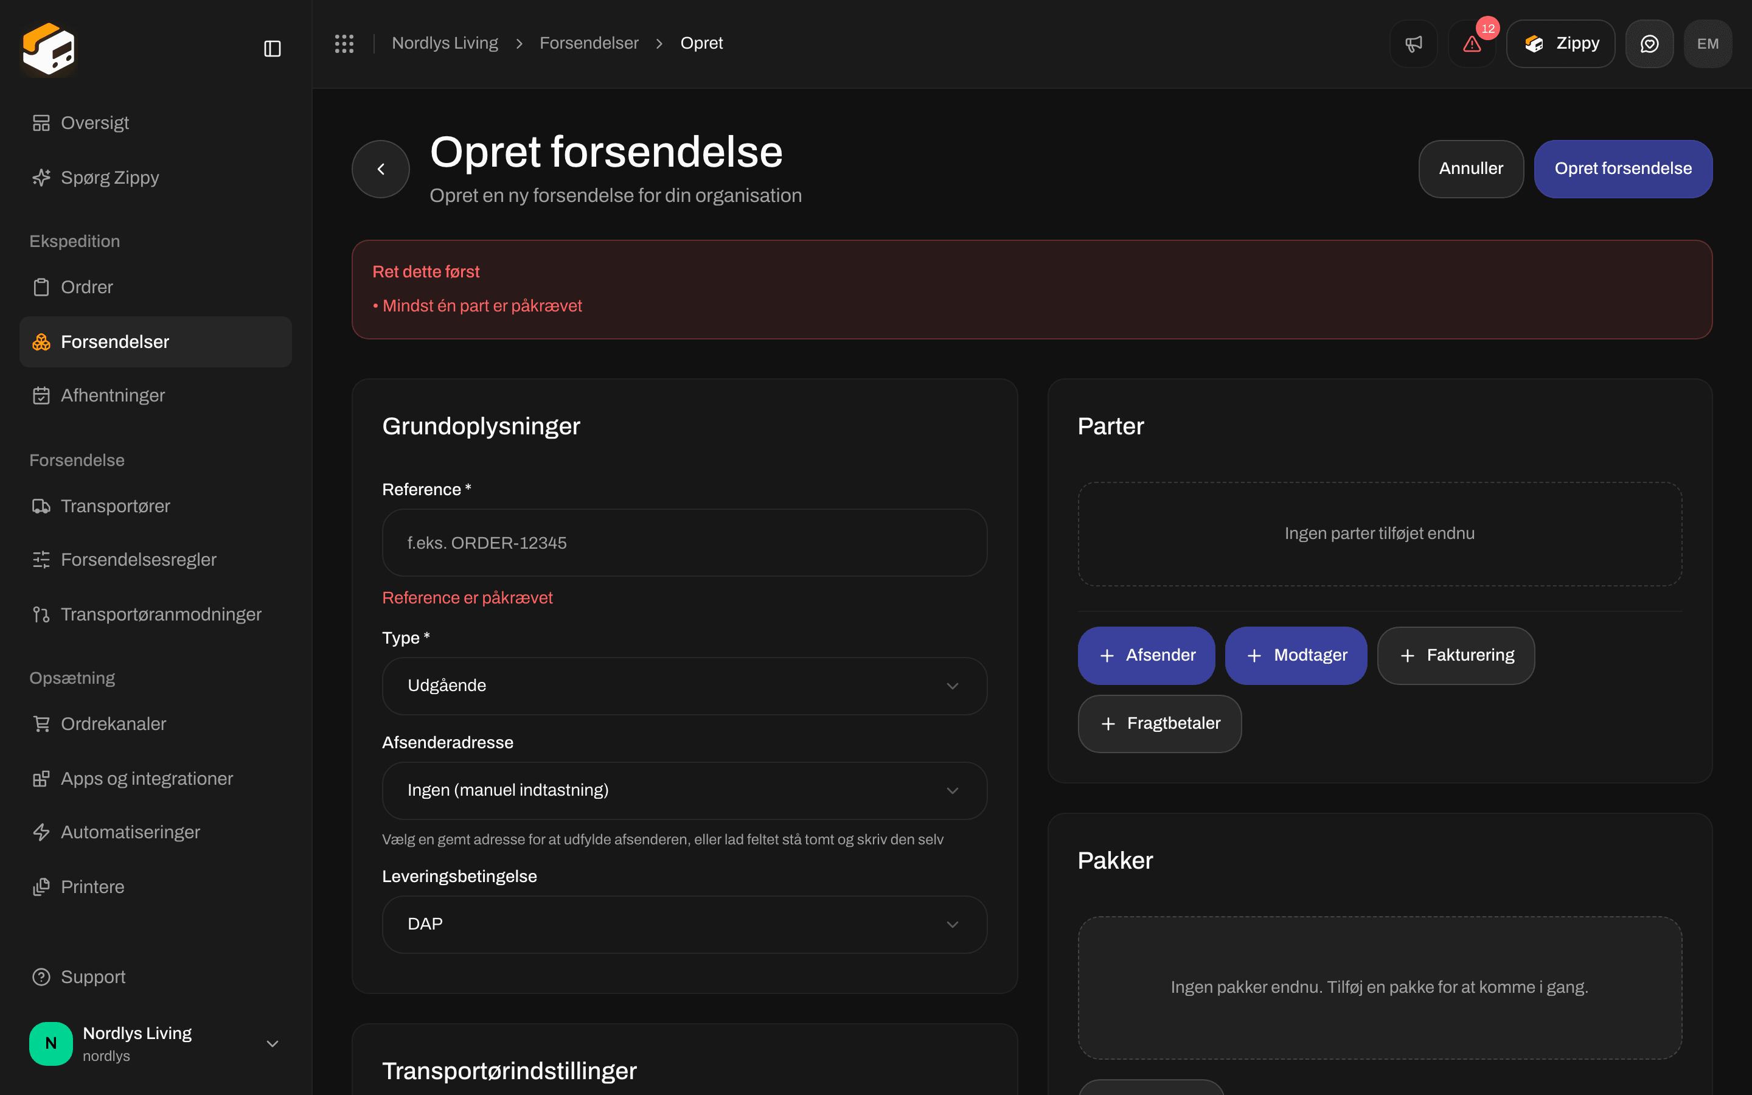Go to Forsendelser breadcrumb
The image size is (1752, 1095).
click(x=589, y=43)
